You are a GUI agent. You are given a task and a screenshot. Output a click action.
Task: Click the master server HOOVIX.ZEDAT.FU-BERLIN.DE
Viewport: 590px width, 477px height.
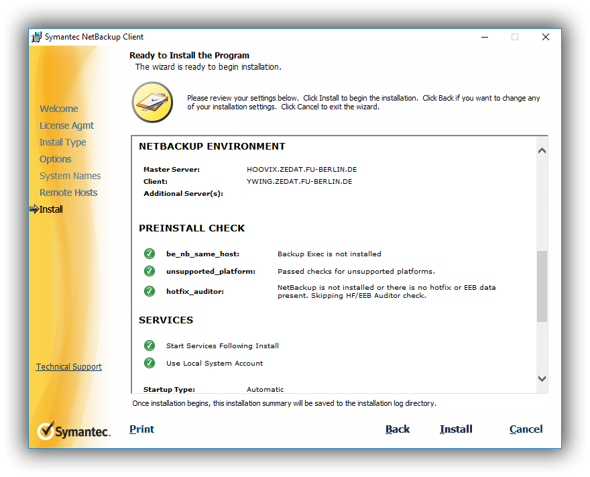(x=302, y=170)
